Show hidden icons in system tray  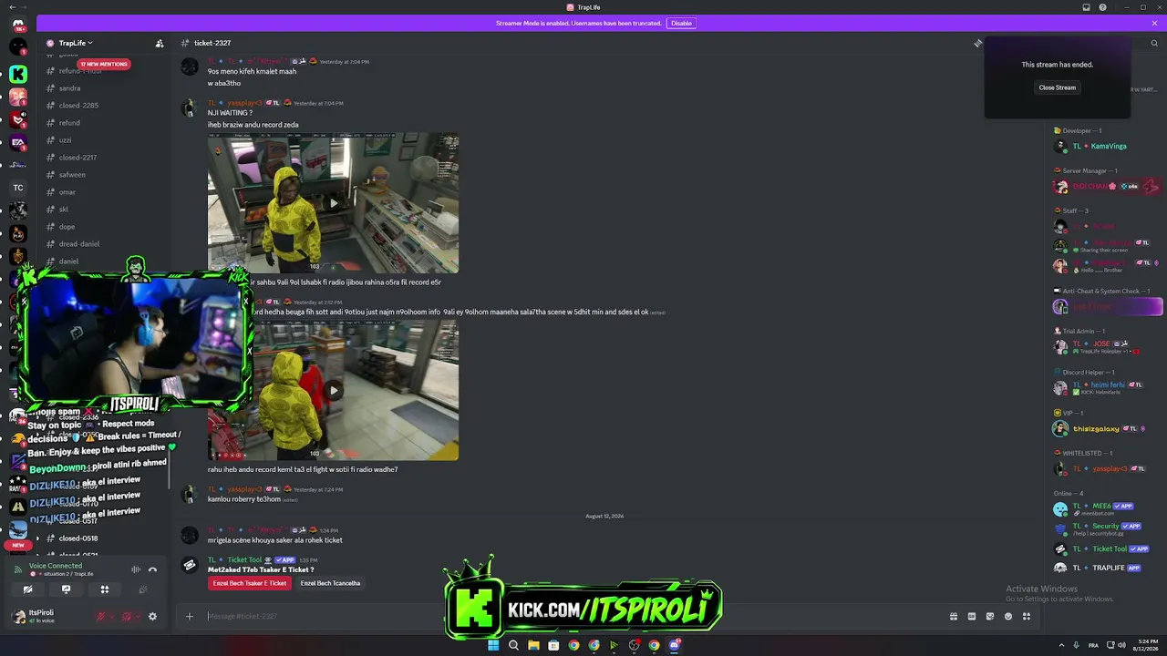(1060, 645)
